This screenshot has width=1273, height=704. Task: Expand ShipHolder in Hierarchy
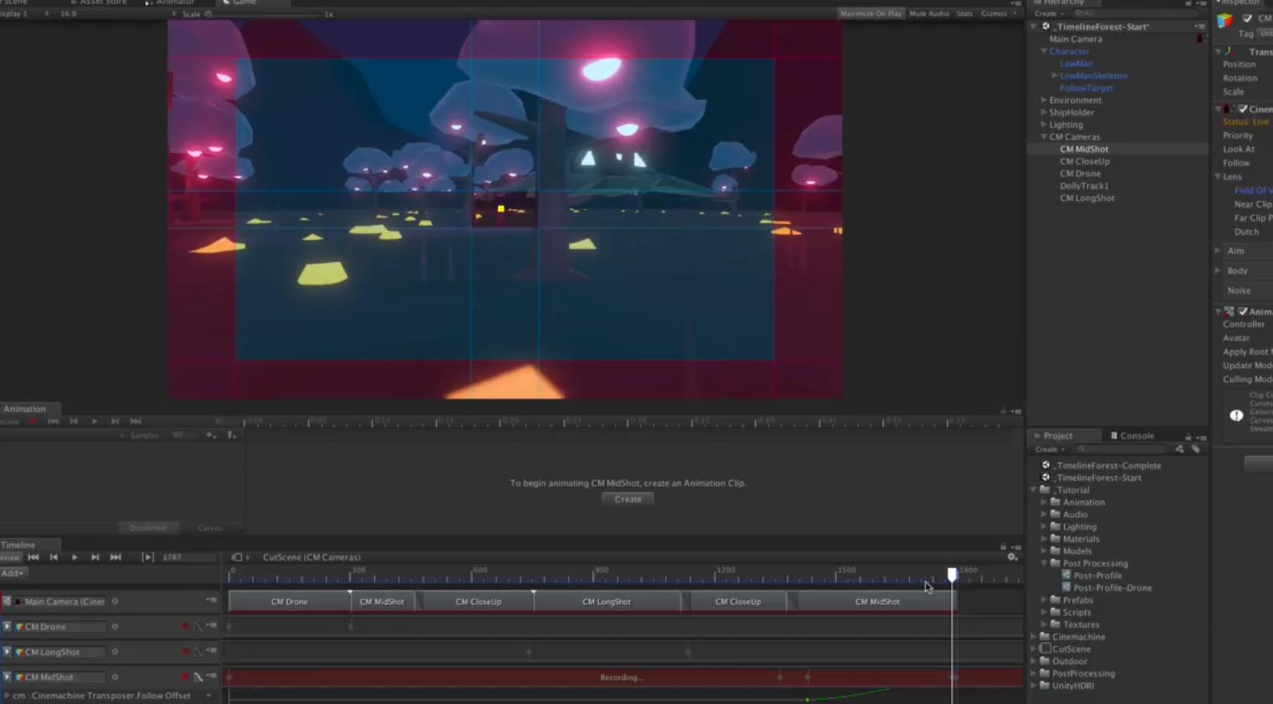1043,112
